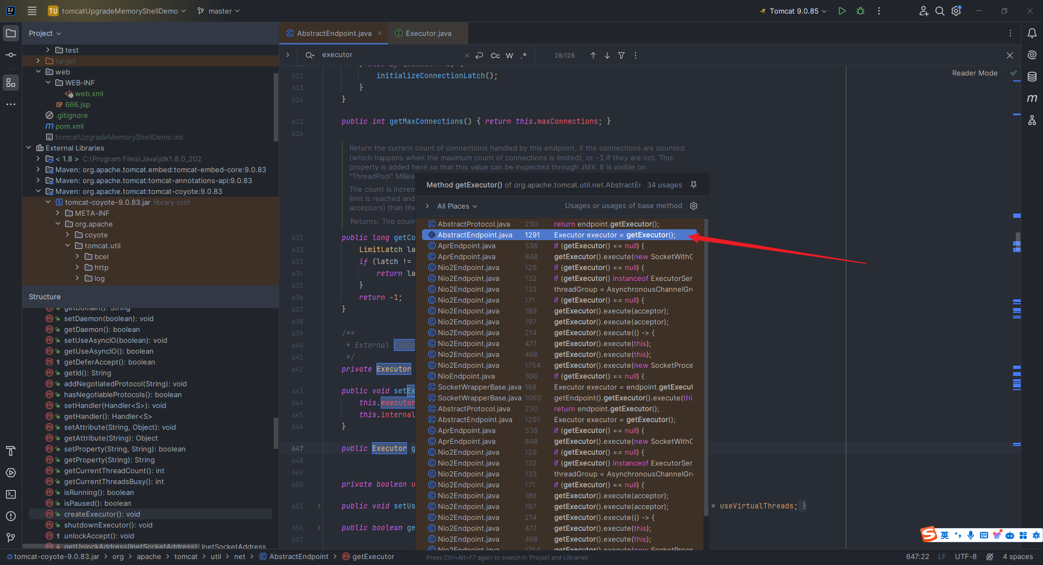The width and height of the screenshot is (1043, 565).
Task: Change 4 spaces indent setting
Action: 1017,556
